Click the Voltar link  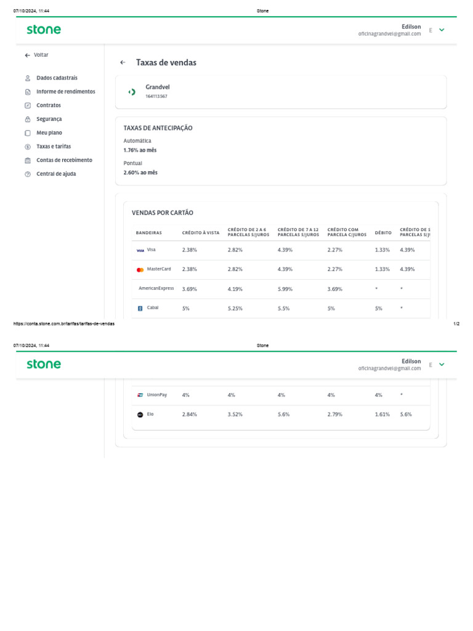[41, 55]
